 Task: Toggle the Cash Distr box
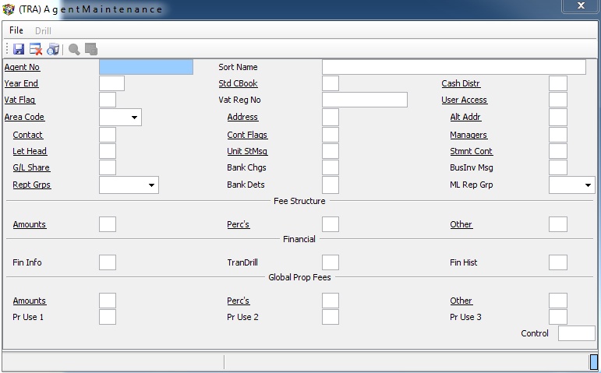coord(557,83)
